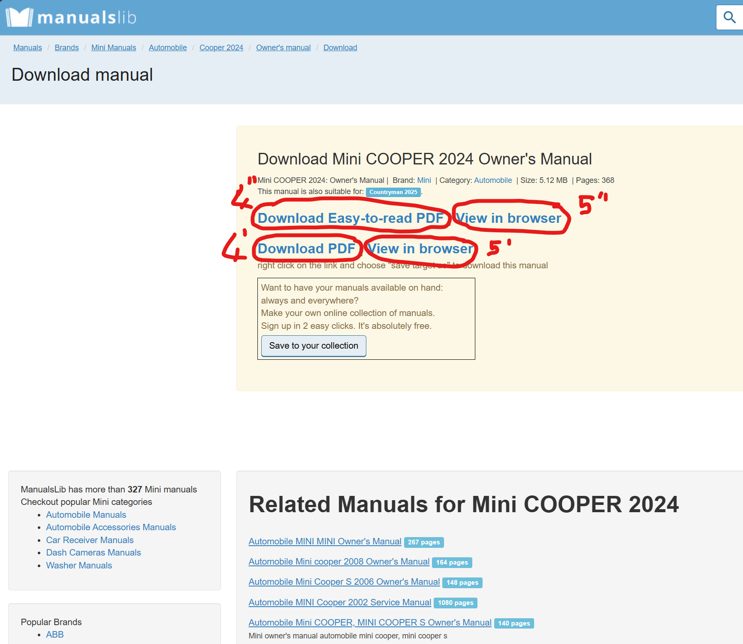Open Automobile category link in manual info
This screenshot has width=743, height=644.
(492, 180)
